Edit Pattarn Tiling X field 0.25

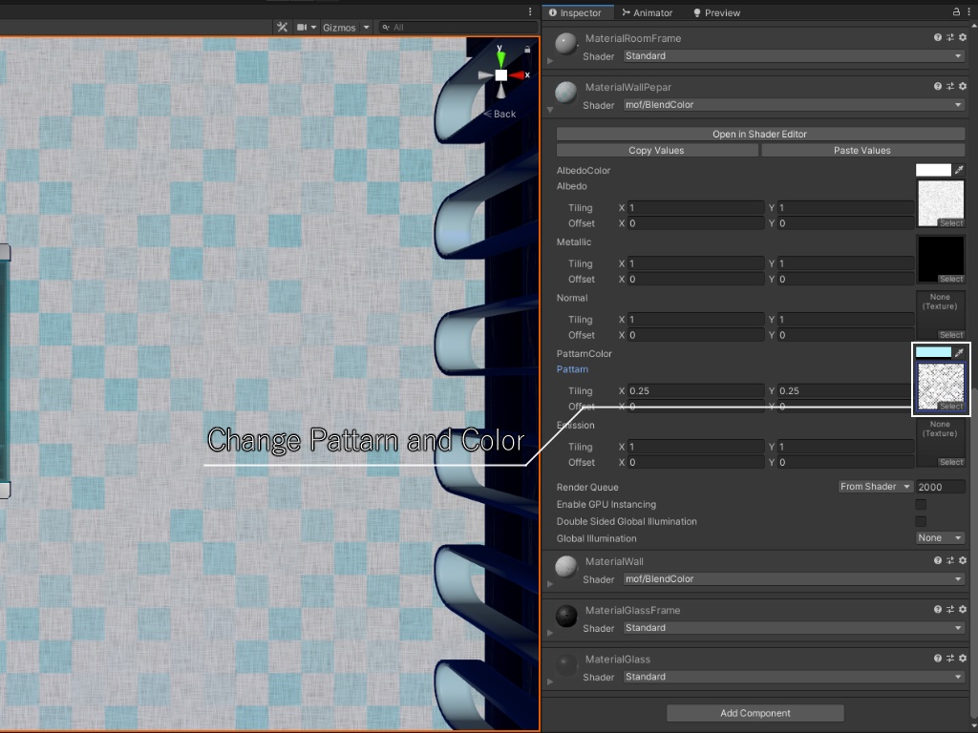pyautogui.click(x=696, y=390)
